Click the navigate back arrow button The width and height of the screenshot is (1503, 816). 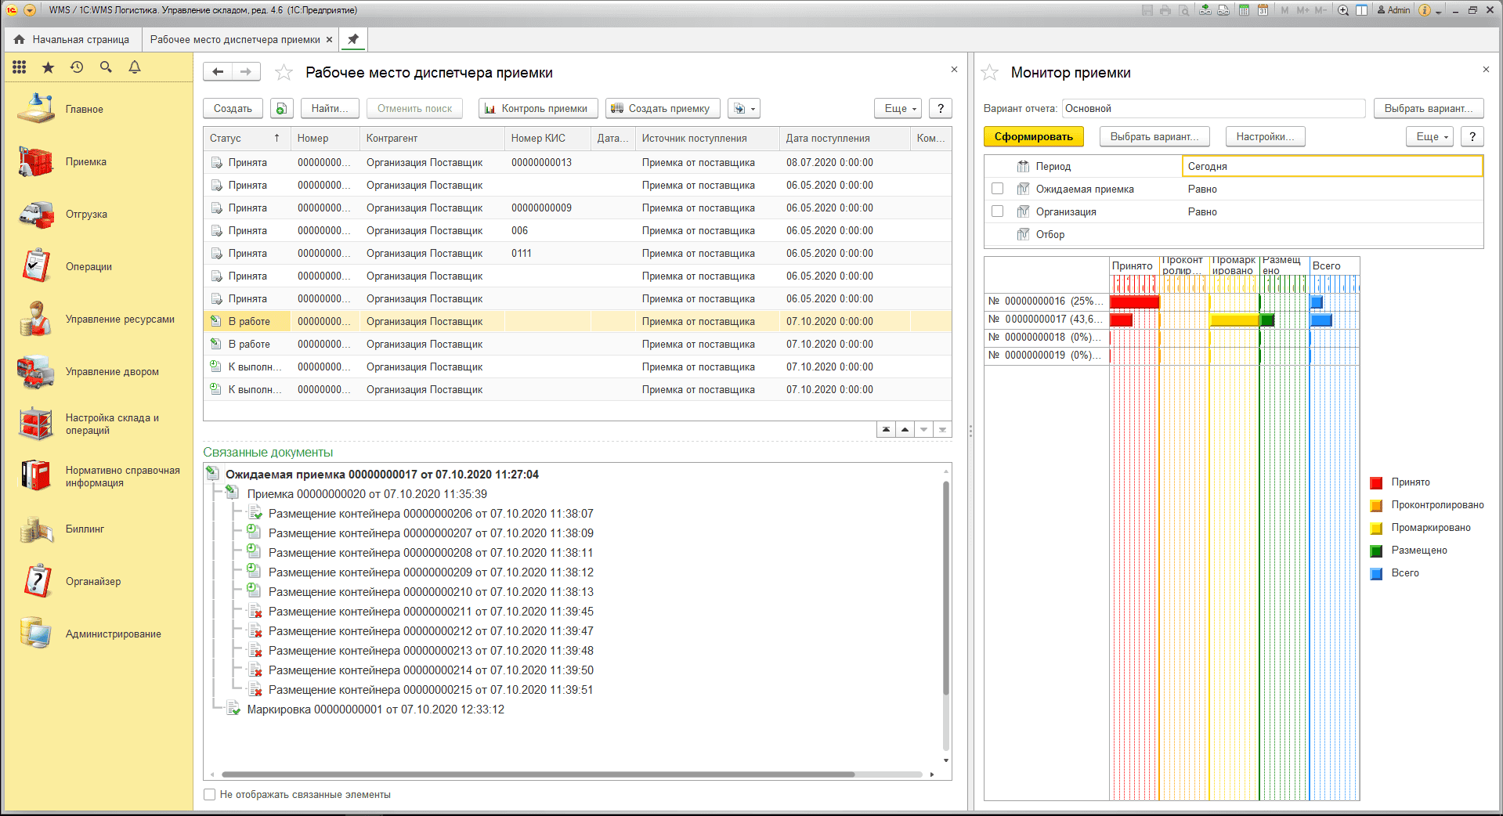pos(218,72)
